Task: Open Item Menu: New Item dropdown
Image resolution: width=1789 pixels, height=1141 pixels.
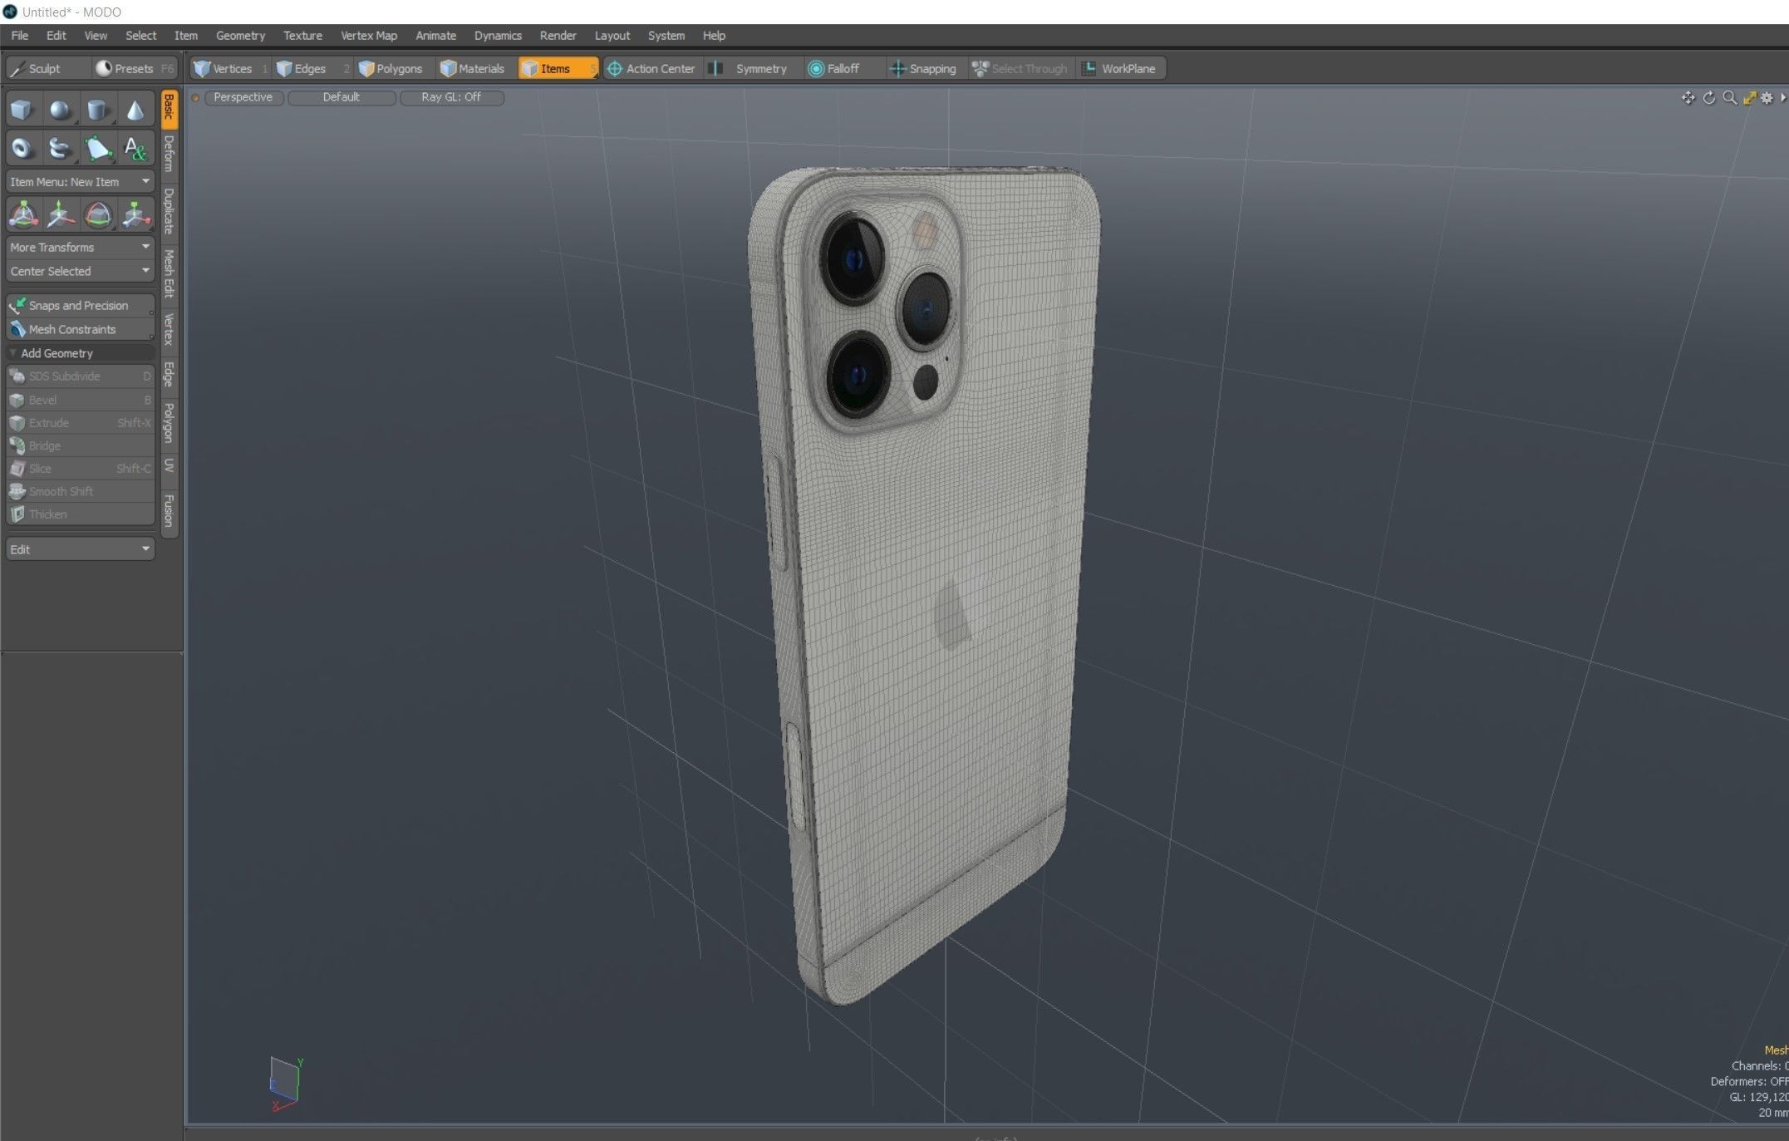Action: (x=80, y=181)
